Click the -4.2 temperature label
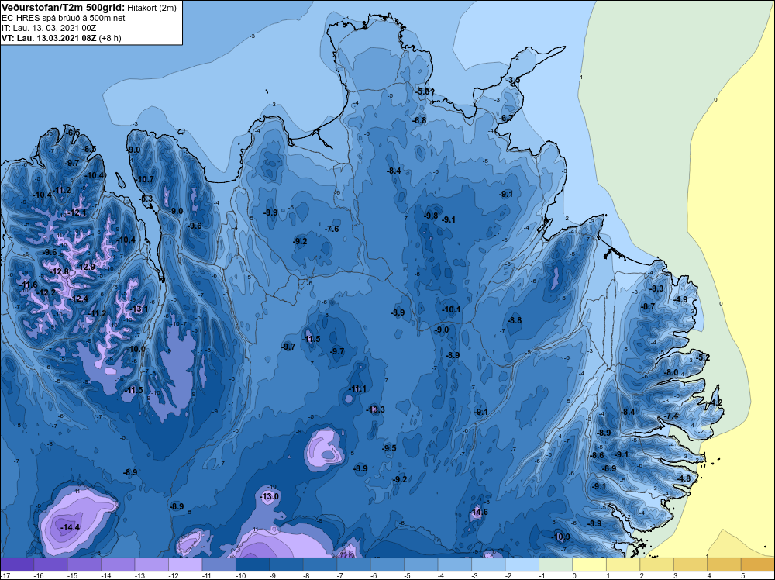 (x=715, y=402)
